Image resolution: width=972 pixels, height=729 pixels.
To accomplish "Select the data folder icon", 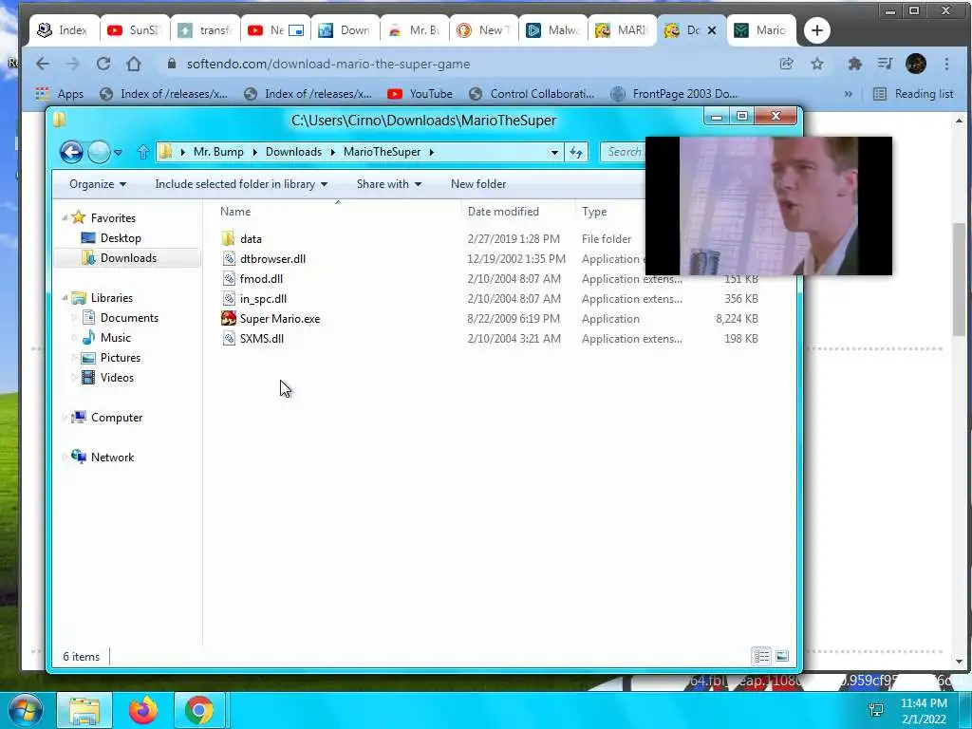I will point(228,238).
